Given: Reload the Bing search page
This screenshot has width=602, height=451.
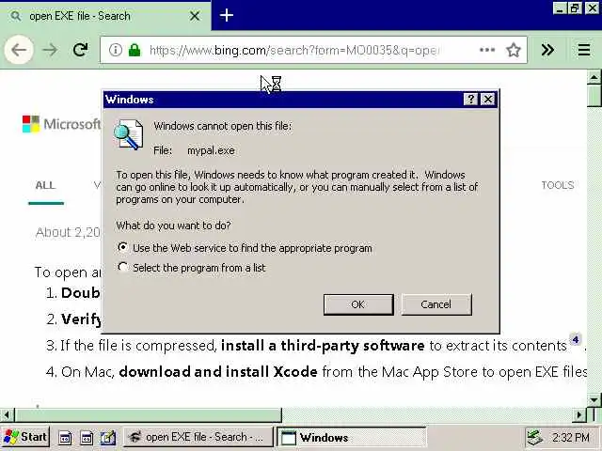Looking at the screenshot, I should click(80, 50).
